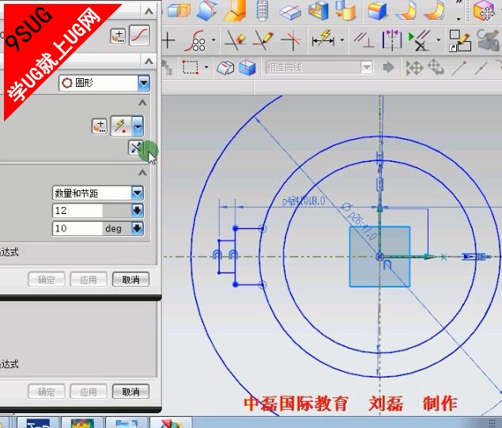Select the Pattern Curve tool

point(195,40)
